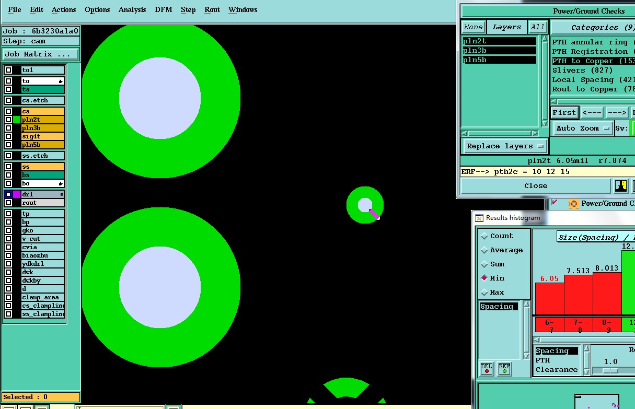Select the bo layer row

coord(43,183)
